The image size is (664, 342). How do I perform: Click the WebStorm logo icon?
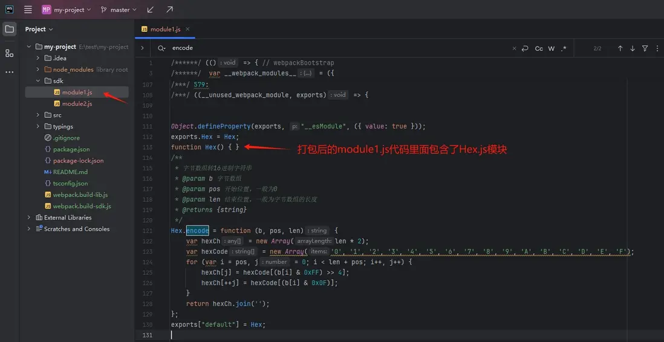tap(9, 9)
